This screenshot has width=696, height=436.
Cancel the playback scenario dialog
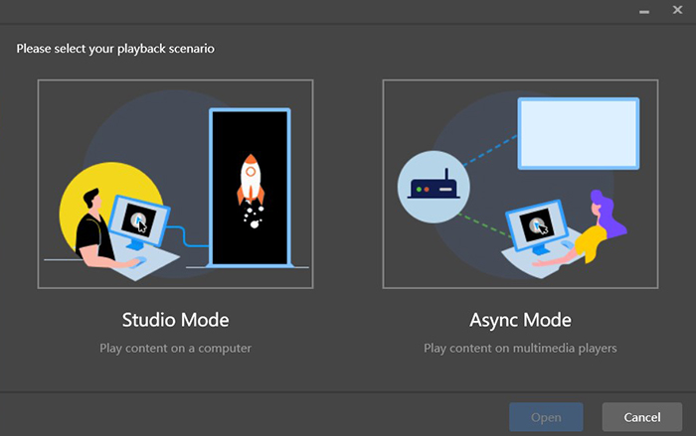click(x=642, y=417)
